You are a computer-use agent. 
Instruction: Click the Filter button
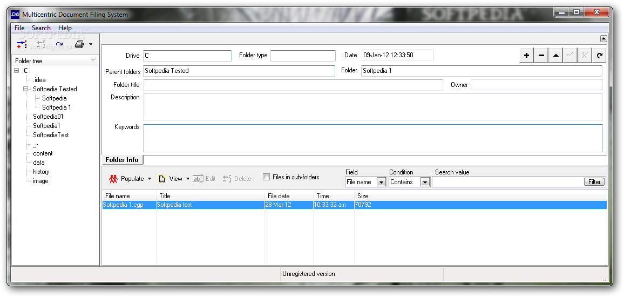594,182
